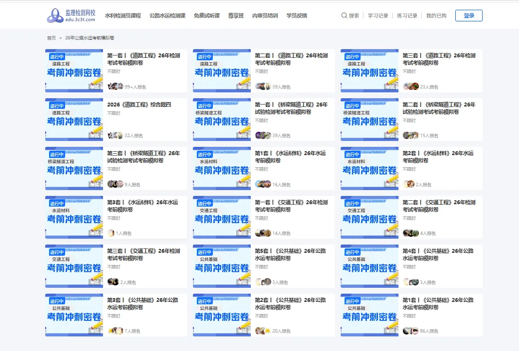Click avatars beside 9人报名
Screen dimensions: 519x351
pos(116,184)
